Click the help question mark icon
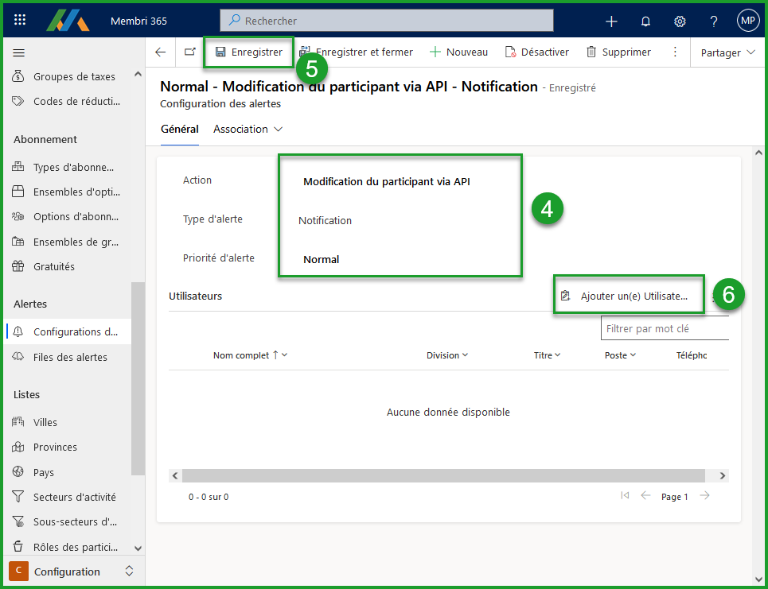Image resolution: width=768 pixels, height=589 pixels. coord(714,21)
